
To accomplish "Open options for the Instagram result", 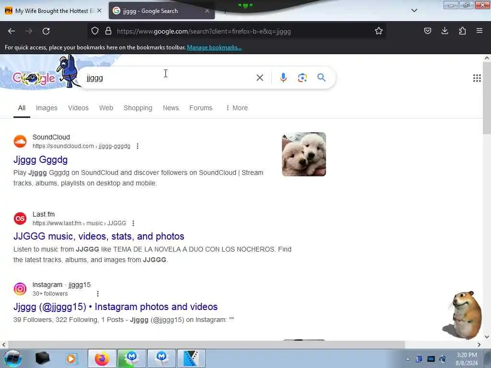I will pyautogui.click(x=98, y=294).
